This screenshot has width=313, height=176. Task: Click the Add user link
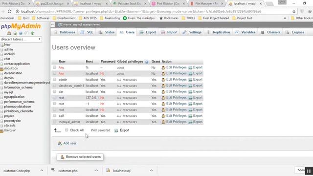tap(69, 143)
